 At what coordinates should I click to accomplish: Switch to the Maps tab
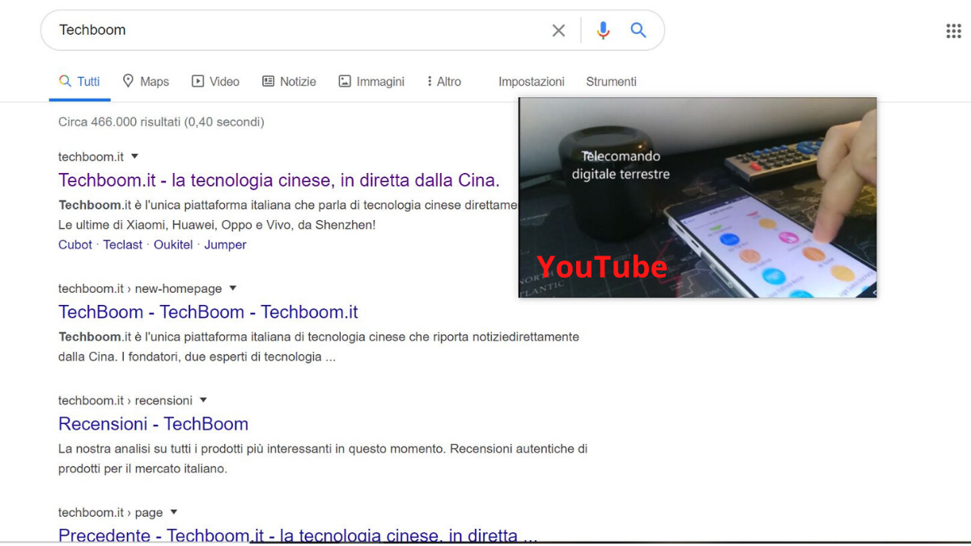(146, 82)
